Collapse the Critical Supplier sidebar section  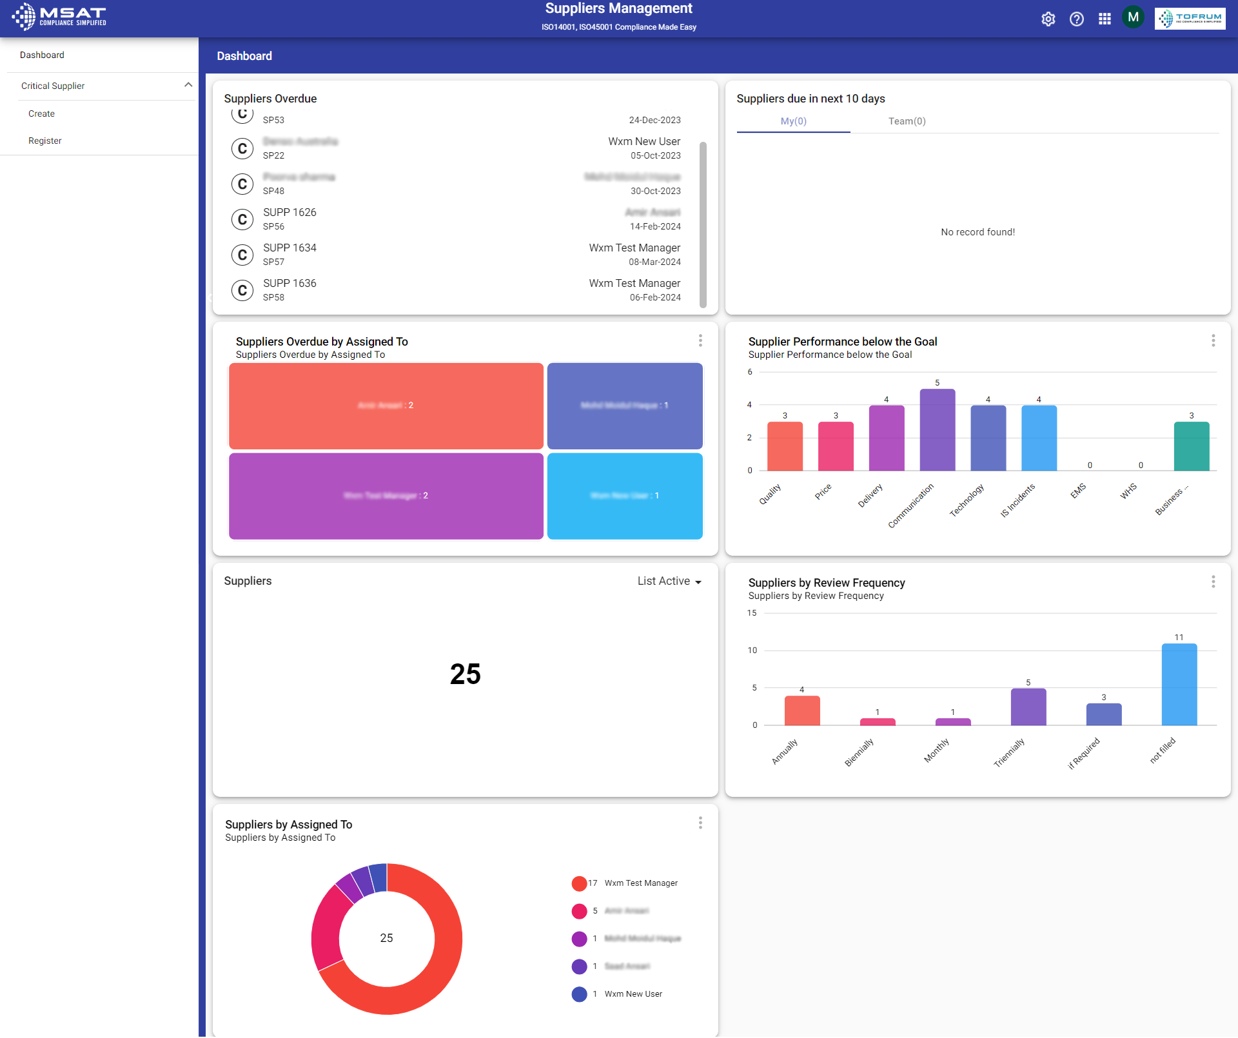[188, 85]
